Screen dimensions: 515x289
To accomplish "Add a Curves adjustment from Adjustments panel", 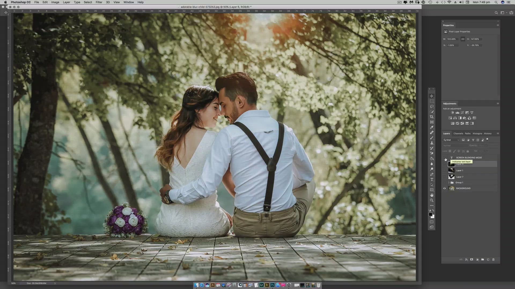I will click(462, 113).
